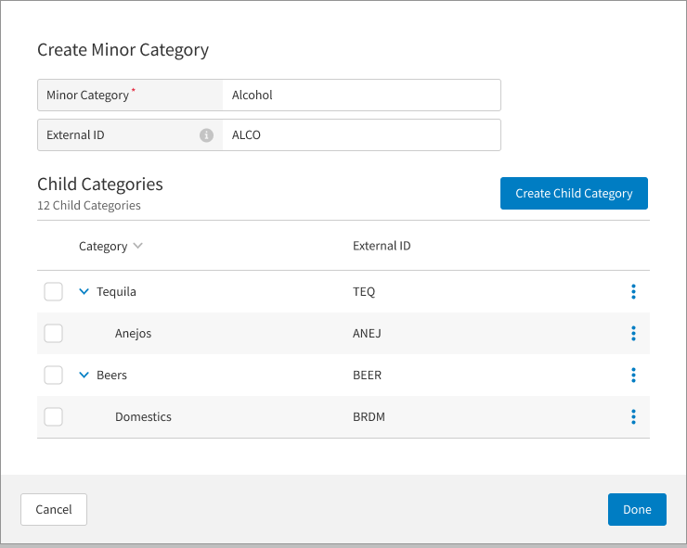Select the Tequila row checkbox
This screenshot has width=687, height=548.
click(x=54, y=292)
